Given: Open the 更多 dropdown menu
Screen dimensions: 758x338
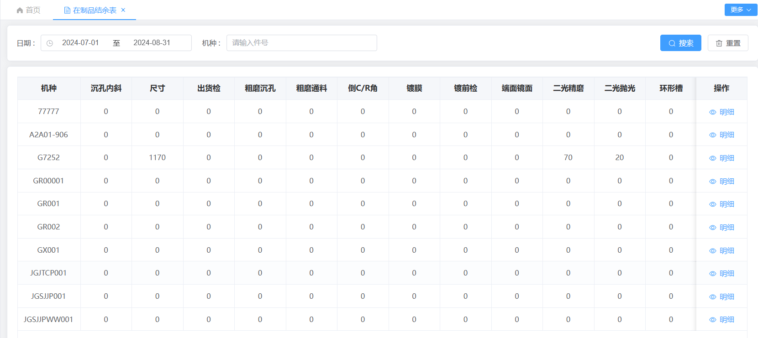Looking at the screenshot, I should coord(741,10).
